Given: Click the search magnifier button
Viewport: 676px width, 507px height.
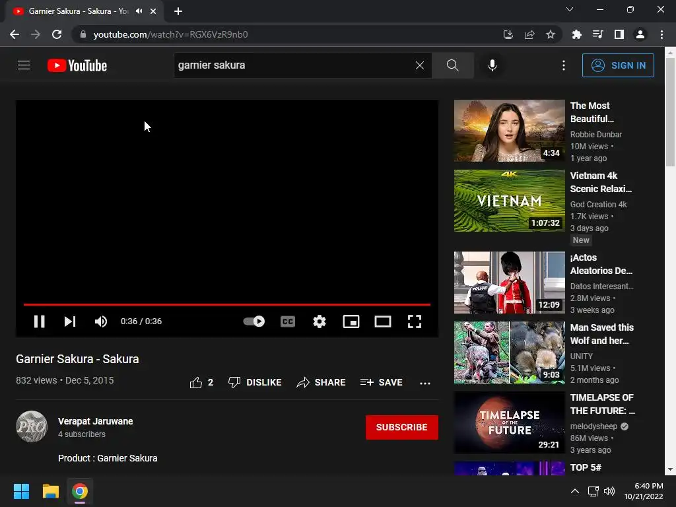Looking at the screenshot, I should [453, 65].
